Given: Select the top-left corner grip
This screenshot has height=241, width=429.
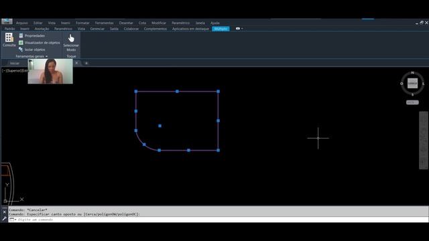Looking at the screenshot, I should tap(136, 92).
